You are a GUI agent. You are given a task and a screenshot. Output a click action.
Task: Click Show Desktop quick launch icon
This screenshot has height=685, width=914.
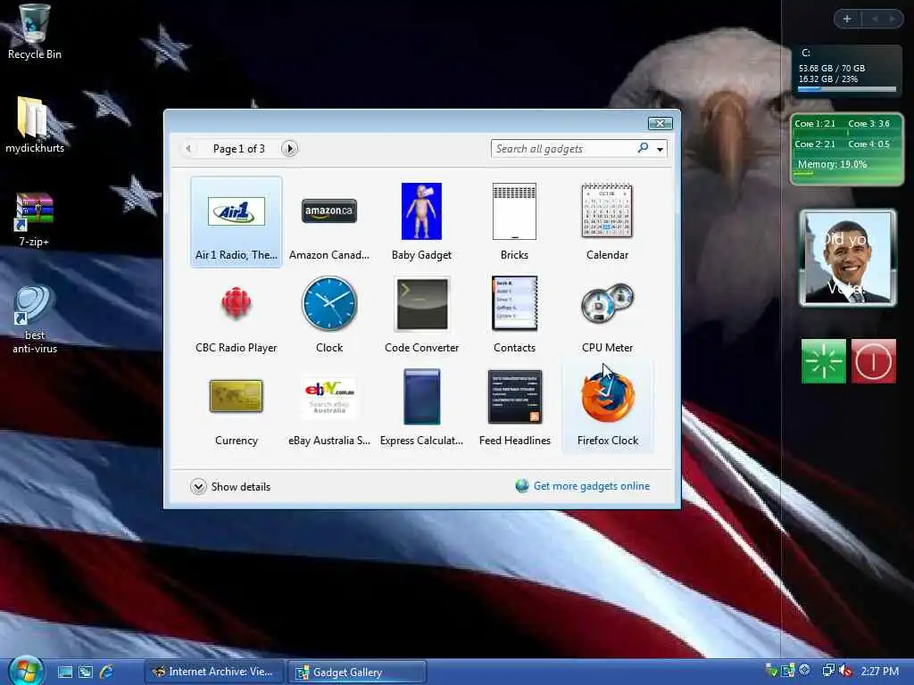point(64,673)
